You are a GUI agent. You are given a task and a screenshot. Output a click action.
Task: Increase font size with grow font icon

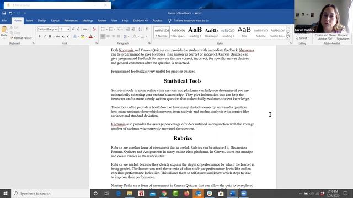(73, 29)
